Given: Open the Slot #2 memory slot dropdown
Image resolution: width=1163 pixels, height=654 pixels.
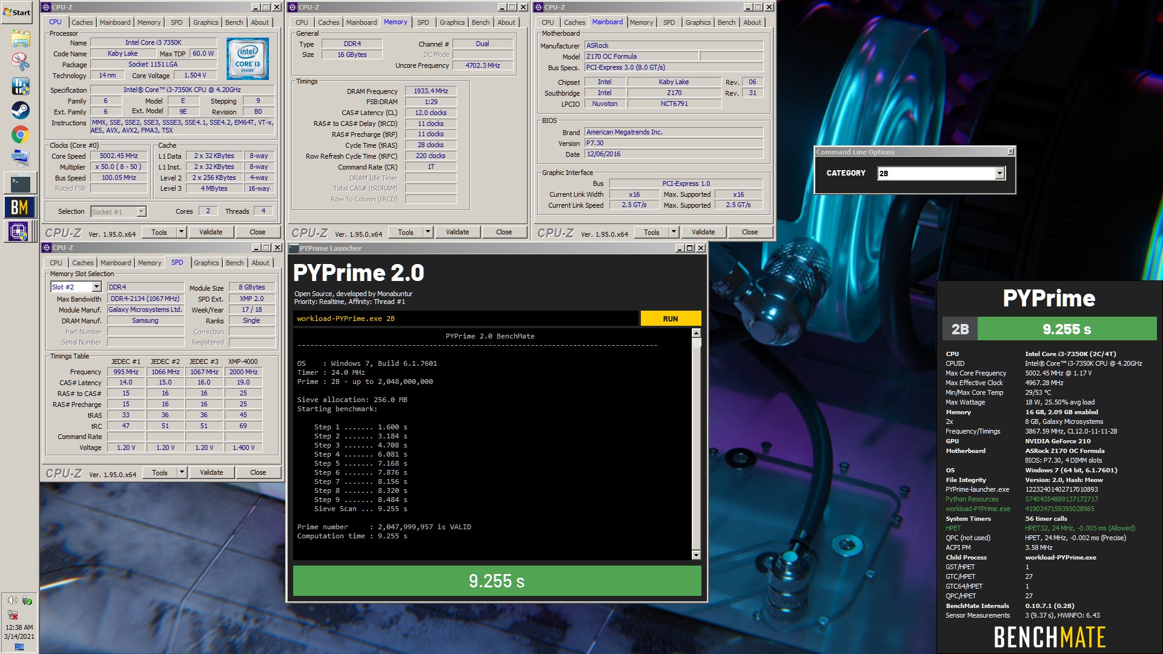Looking at the screenshot, I should coord(96,287).
